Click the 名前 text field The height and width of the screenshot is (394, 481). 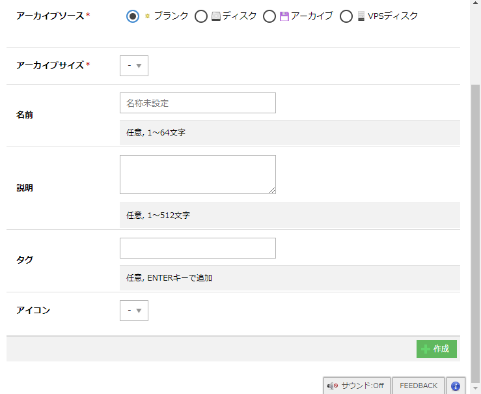pos(197,103)
